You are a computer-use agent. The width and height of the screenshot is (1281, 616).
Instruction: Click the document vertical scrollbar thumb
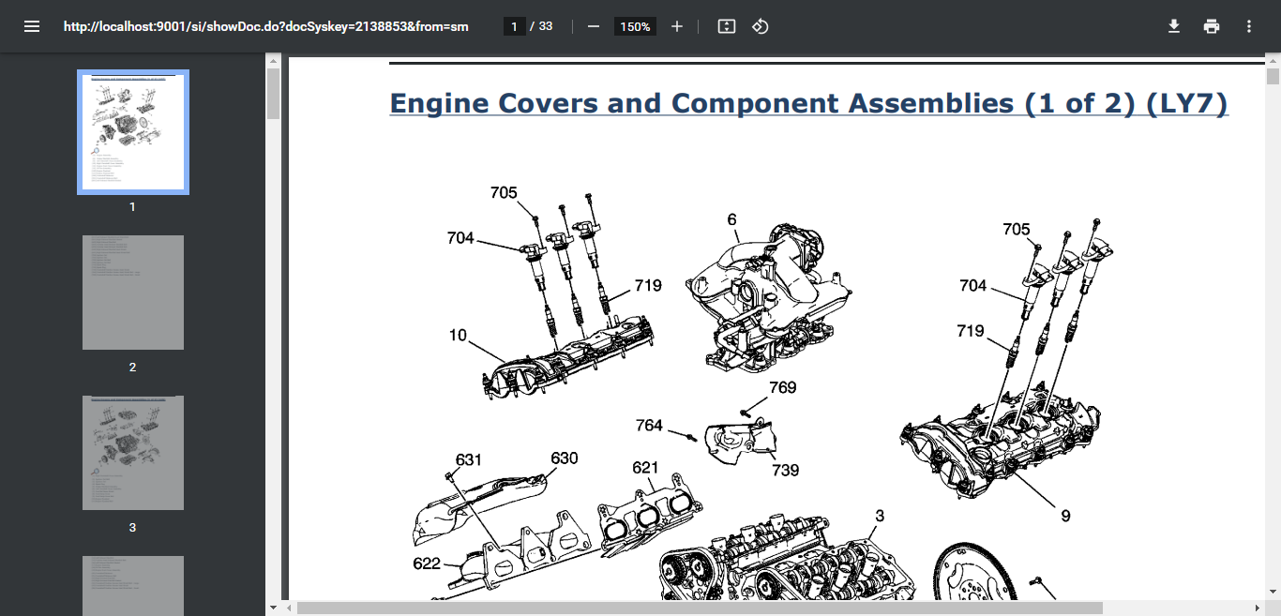(x=1273, y=76)
